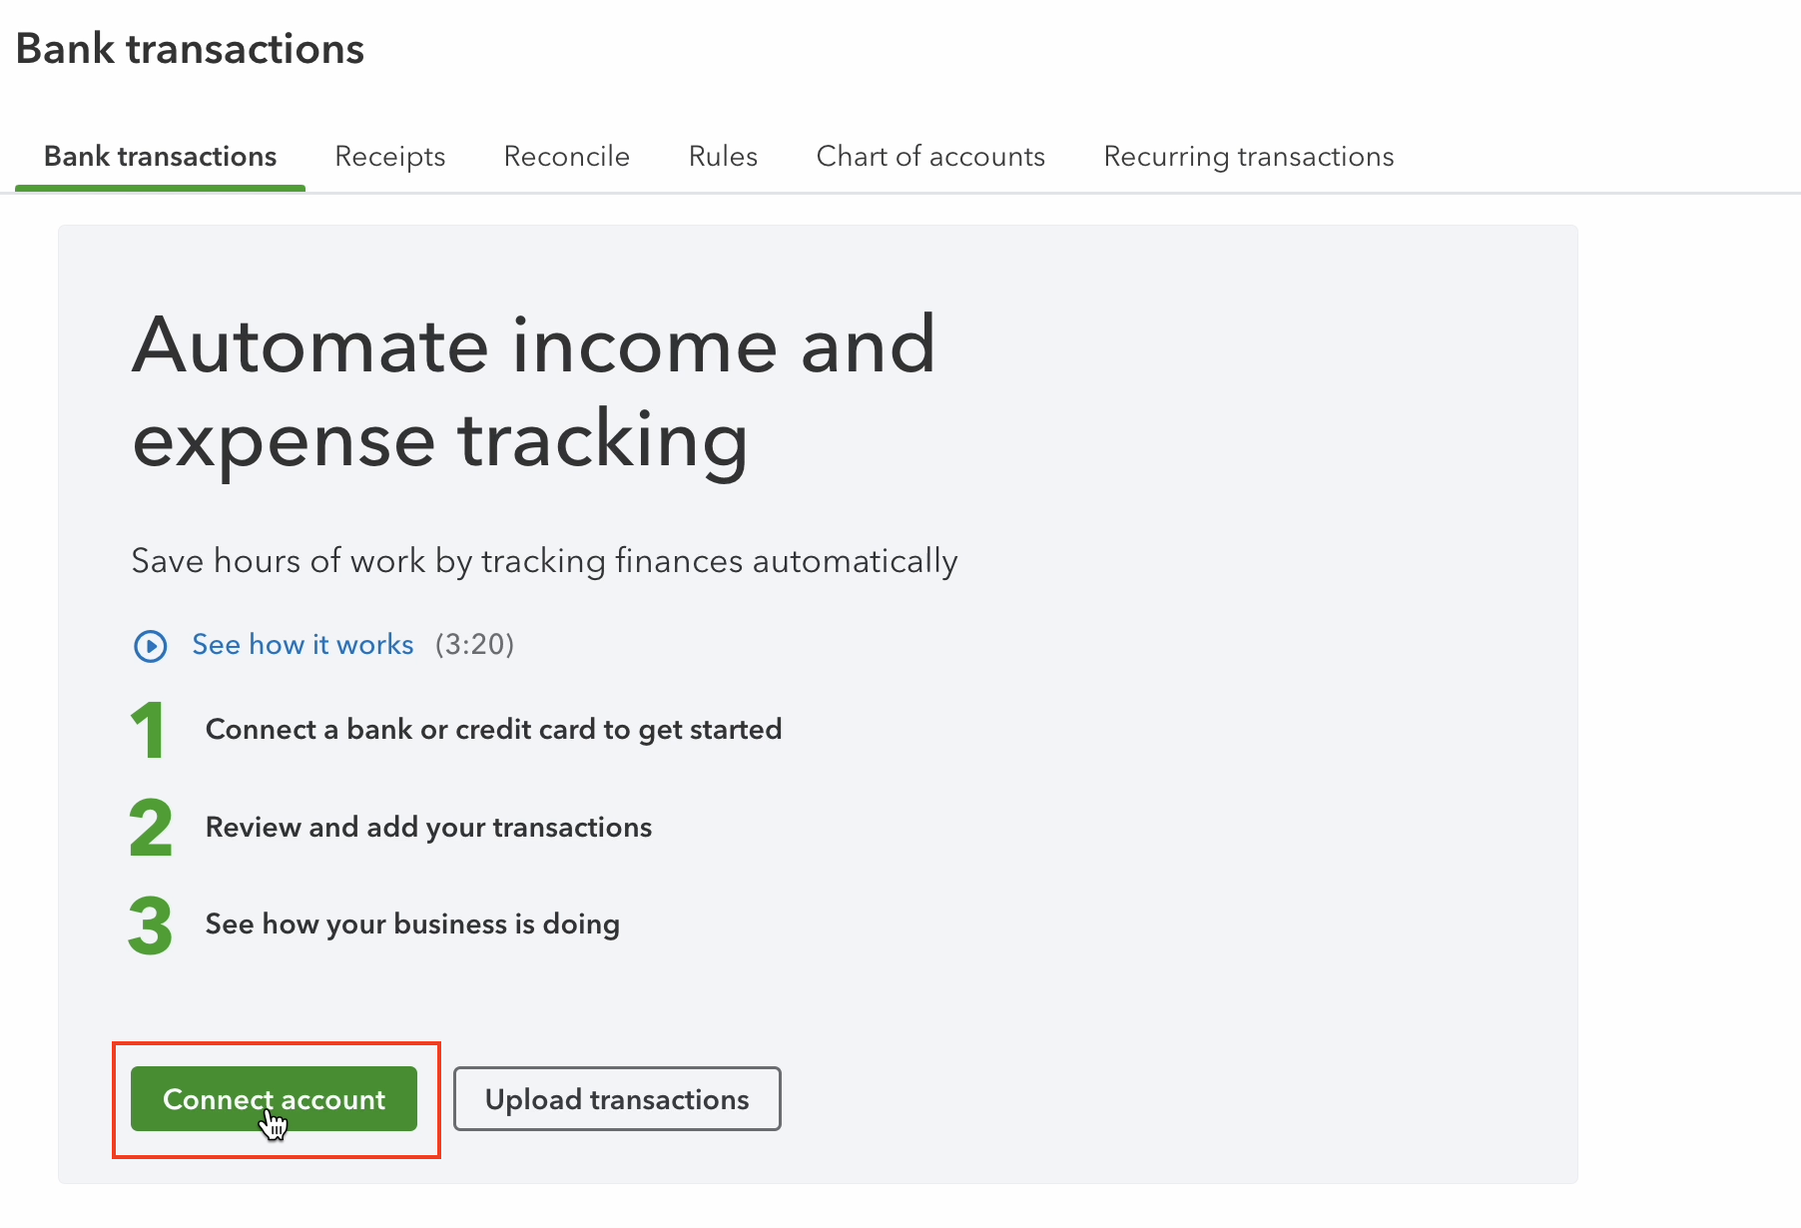Click the See how your business is doing text

412,924
